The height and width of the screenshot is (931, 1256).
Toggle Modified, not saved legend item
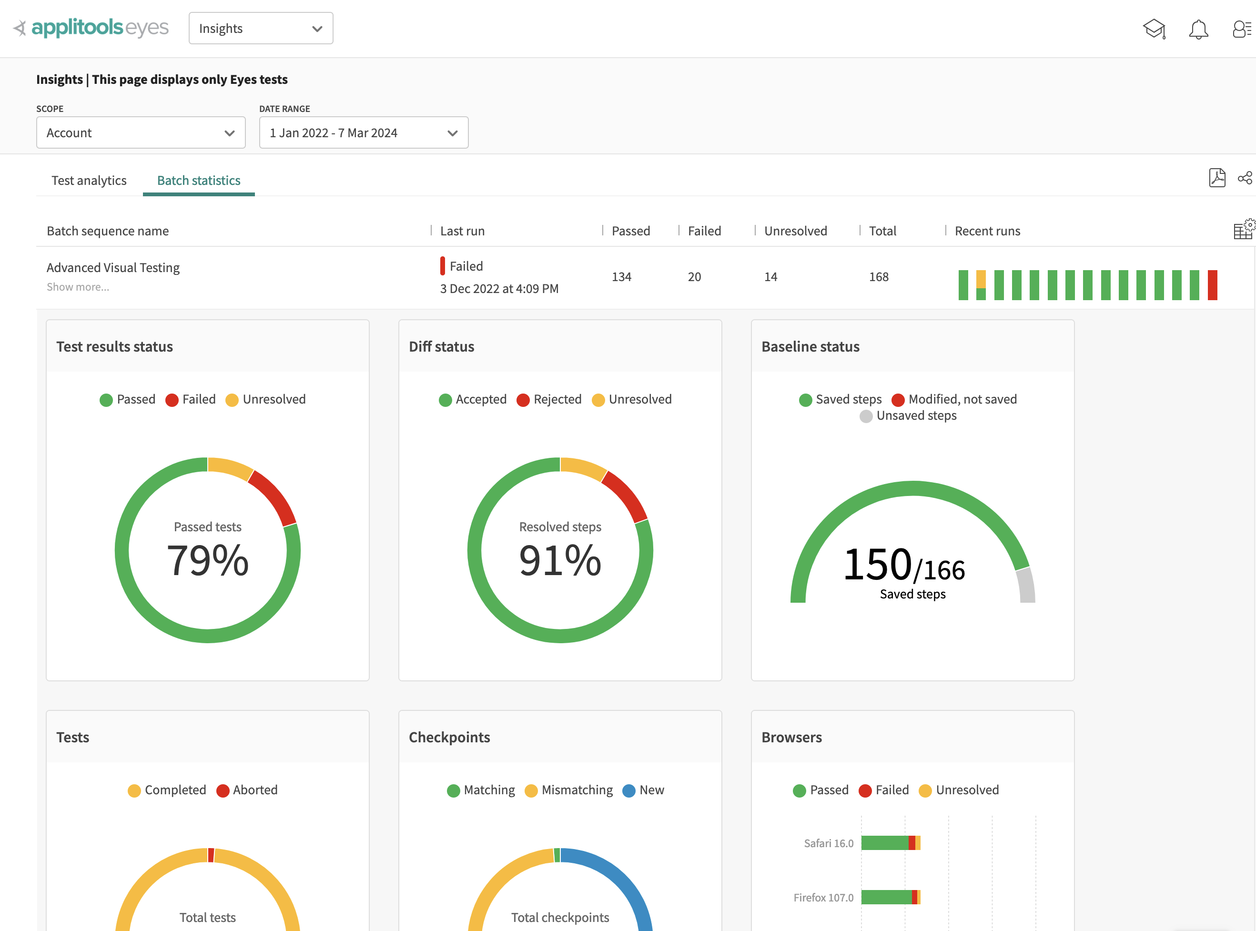pos(954,400)
